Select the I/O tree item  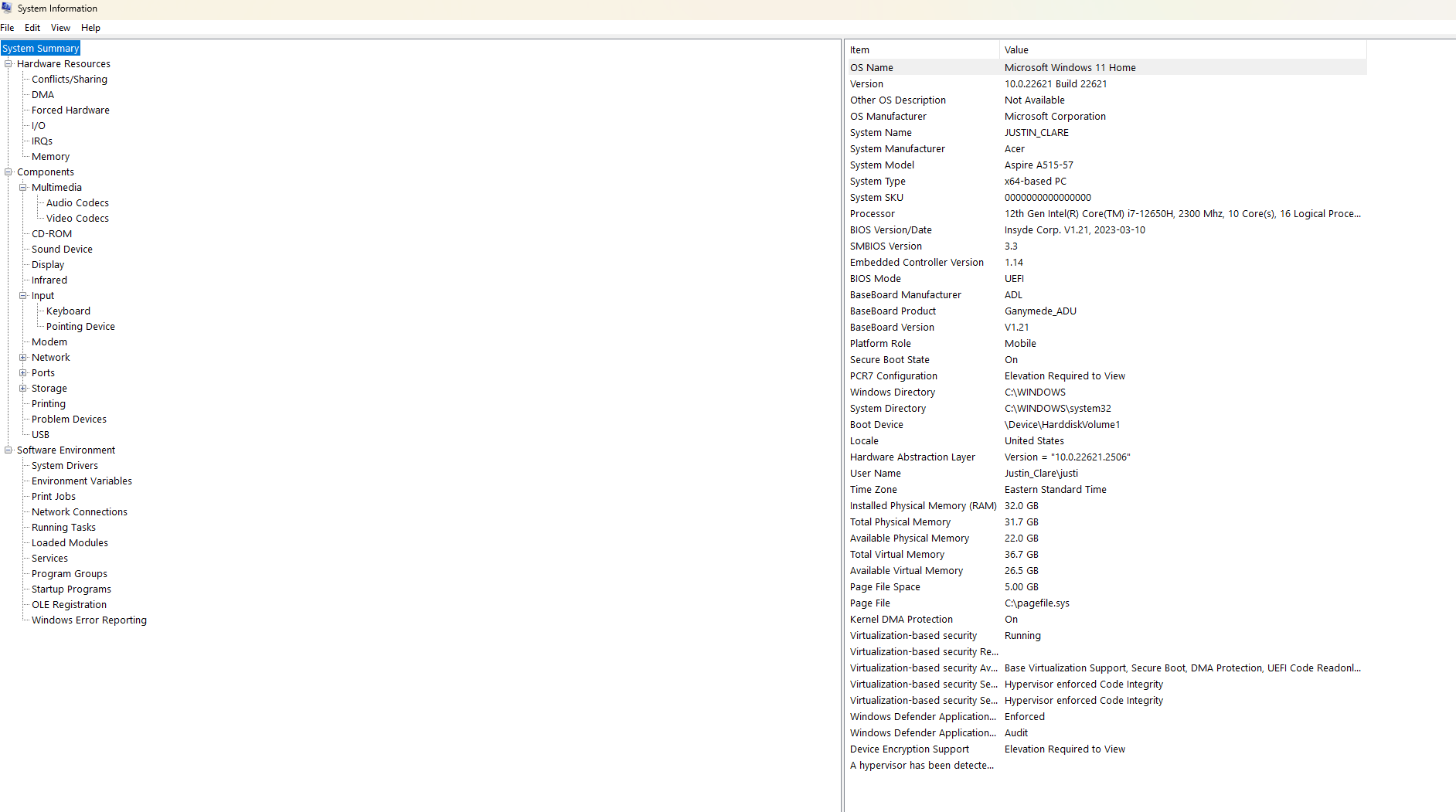[39, 126]
